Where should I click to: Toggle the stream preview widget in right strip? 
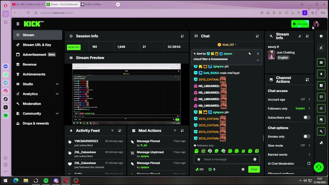point(321,62)
